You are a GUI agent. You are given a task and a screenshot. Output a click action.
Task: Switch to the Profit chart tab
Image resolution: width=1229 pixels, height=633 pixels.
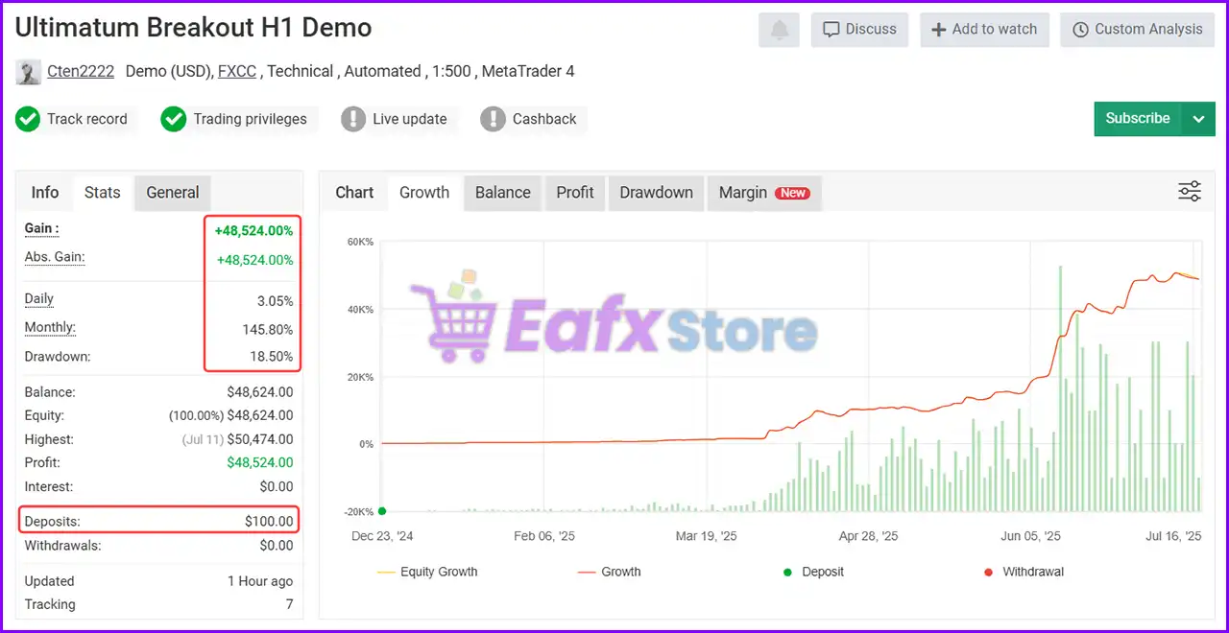click(x=575, y=192)
